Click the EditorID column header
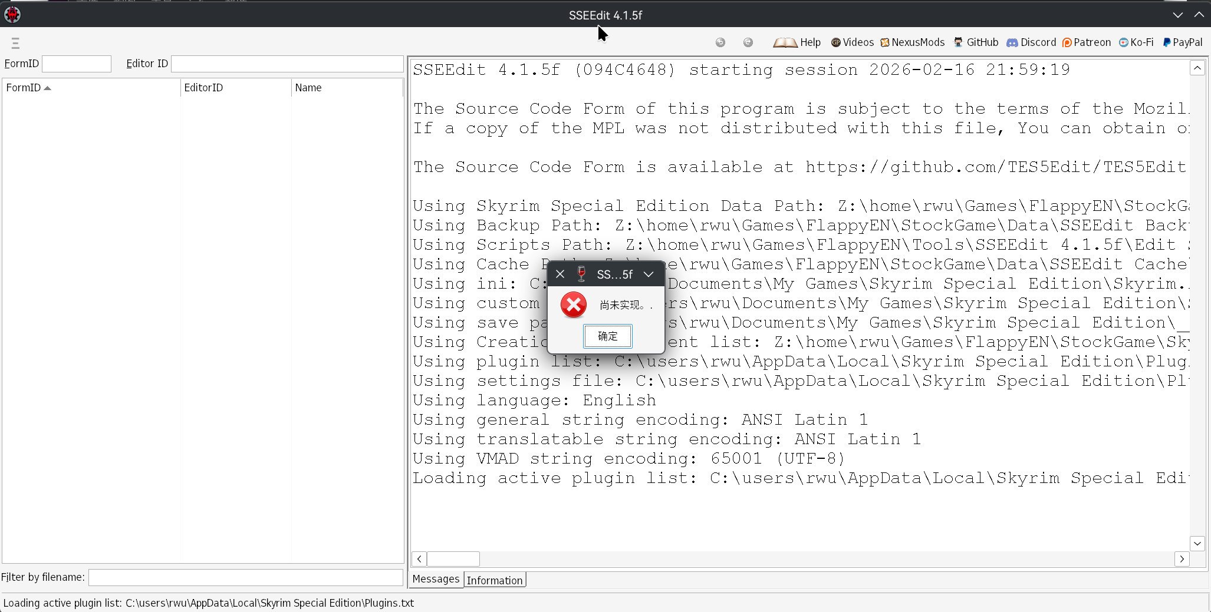1211x612 pixels. tap(203, 88)
